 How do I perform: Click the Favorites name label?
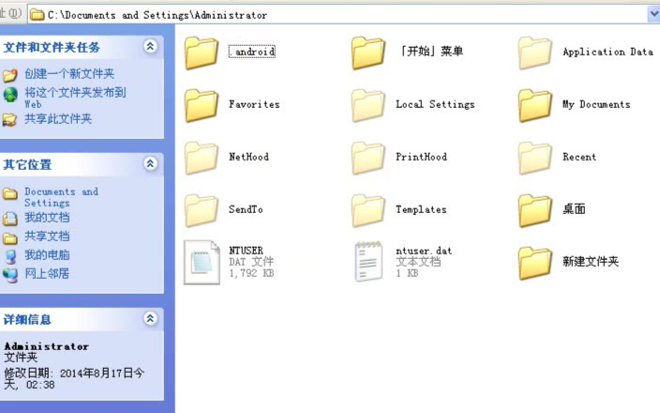pos(254,104)
